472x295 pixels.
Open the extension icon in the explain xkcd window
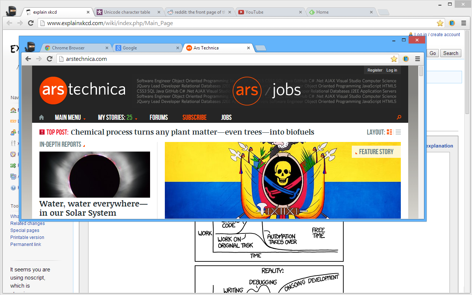(x=452, y=23)
